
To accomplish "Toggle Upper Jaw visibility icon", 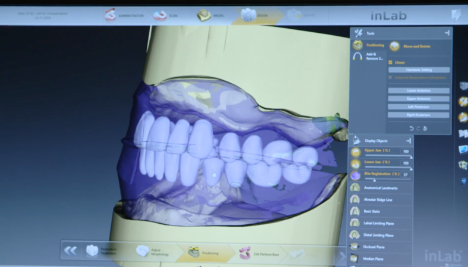I will (356, 152).
